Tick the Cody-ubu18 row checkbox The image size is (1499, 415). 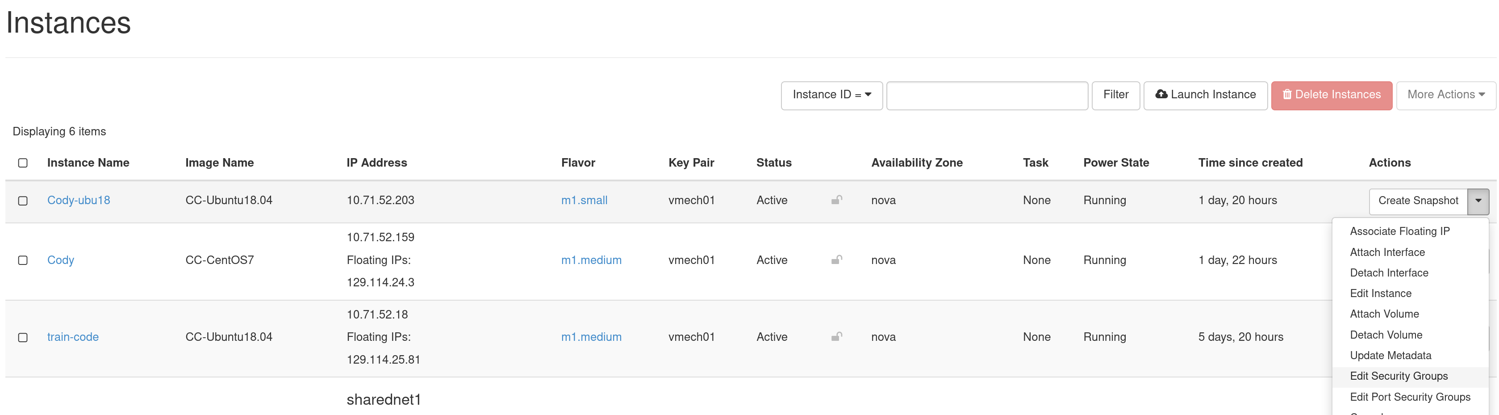[x=23, y=201]
